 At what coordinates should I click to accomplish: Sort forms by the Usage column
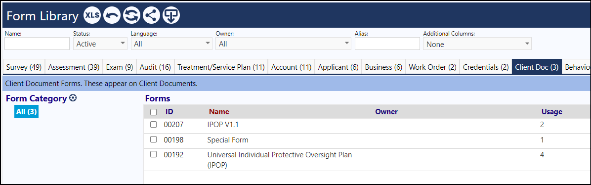click(x=552, y=112)
